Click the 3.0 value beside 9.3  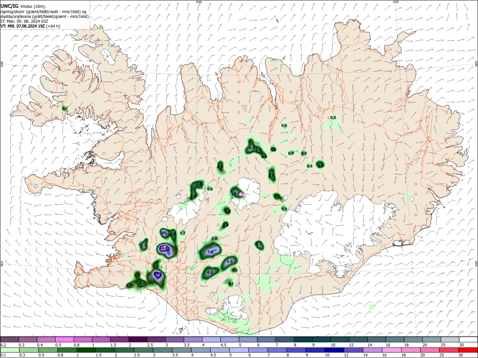[173, 234]
